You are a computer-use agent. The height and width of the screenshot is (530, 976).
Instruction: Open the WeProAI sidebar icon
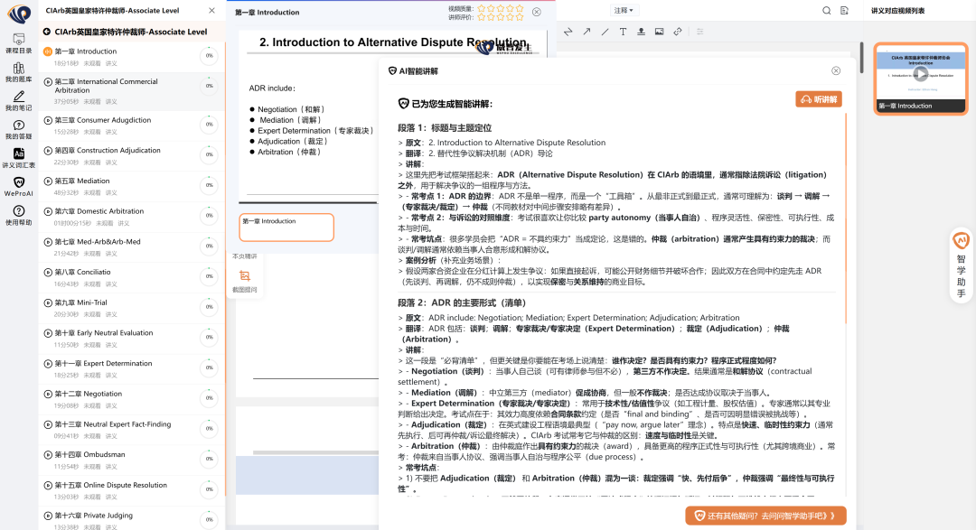[x=18, y=187]
